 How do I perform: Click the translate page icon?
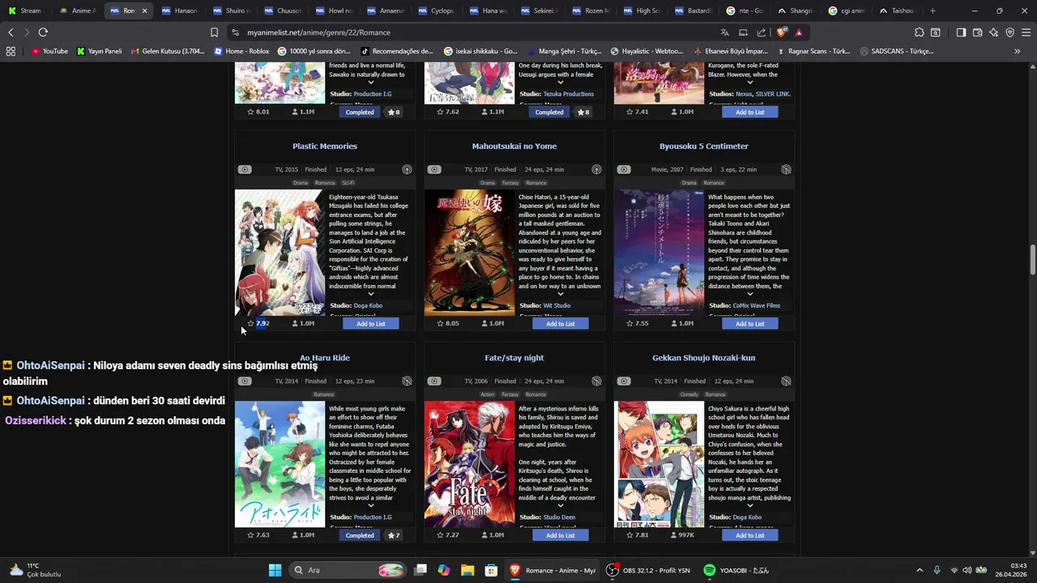click(725, 32)
